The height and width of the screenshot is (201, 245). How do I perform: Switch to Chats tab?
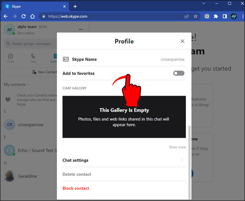tap(11, 58)
